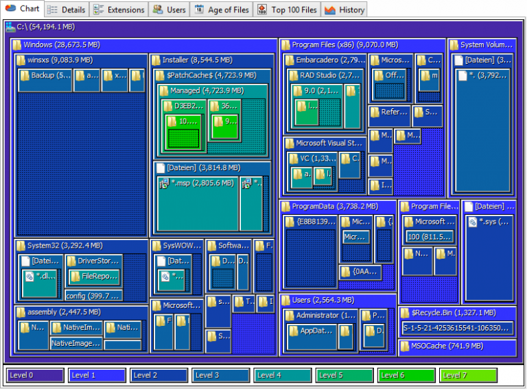Click the C:\ drive icon in chart header
This screenshot has width=527, height=389.
coord(10,27)
